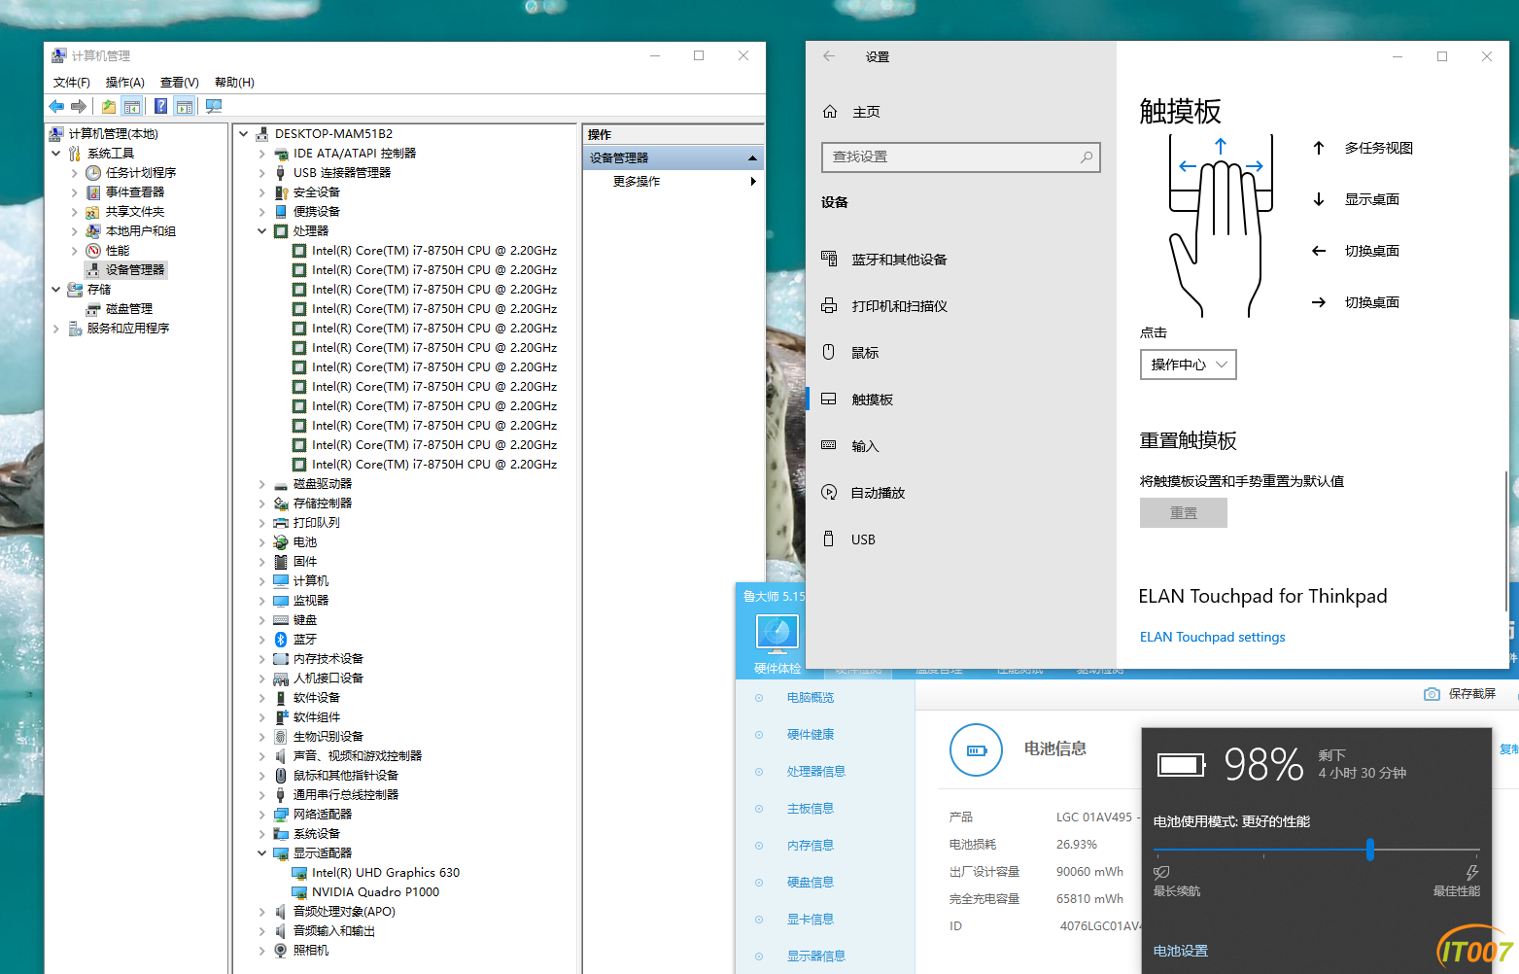Open 显卡信息 in 鲁大师 sidebar
Viewport: 1519px width, 974px height.
pos(810,919)
